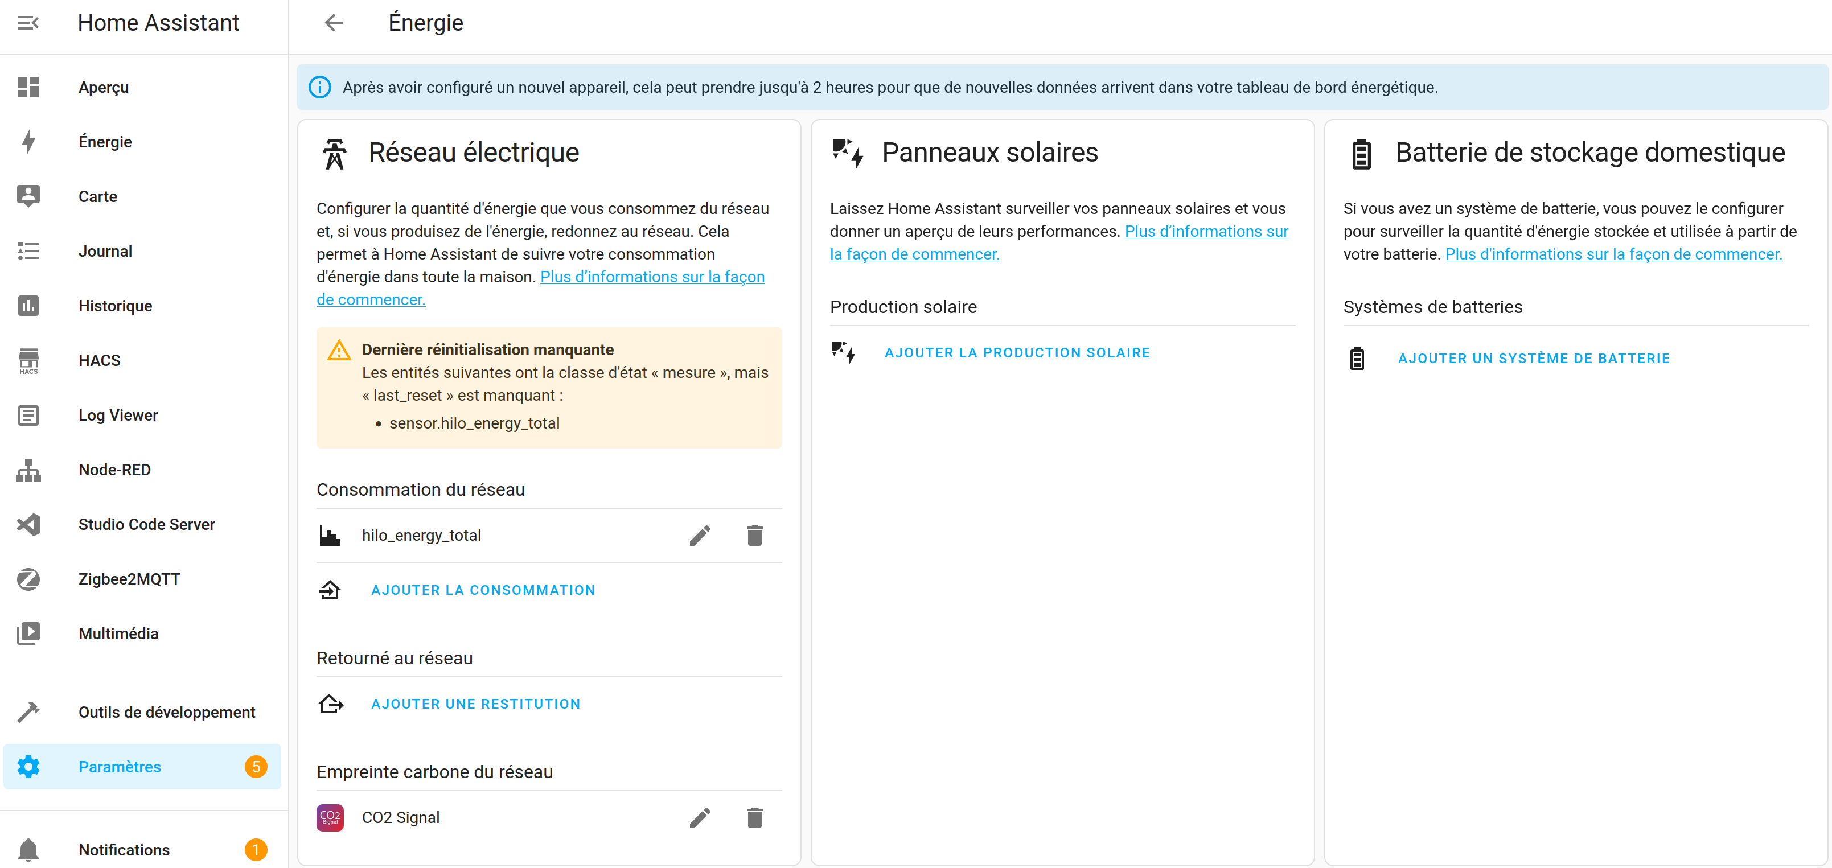Click the Node-RED sitemap icon

pyautogui.click(x=28, y=470)
